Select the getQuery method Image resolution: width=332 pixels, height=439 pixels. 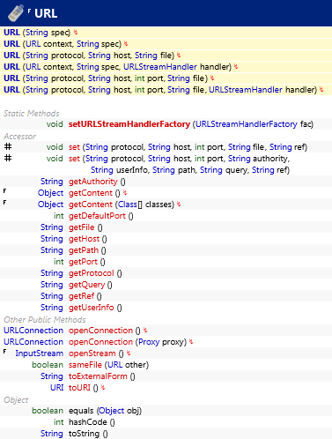tap(87, 285)
